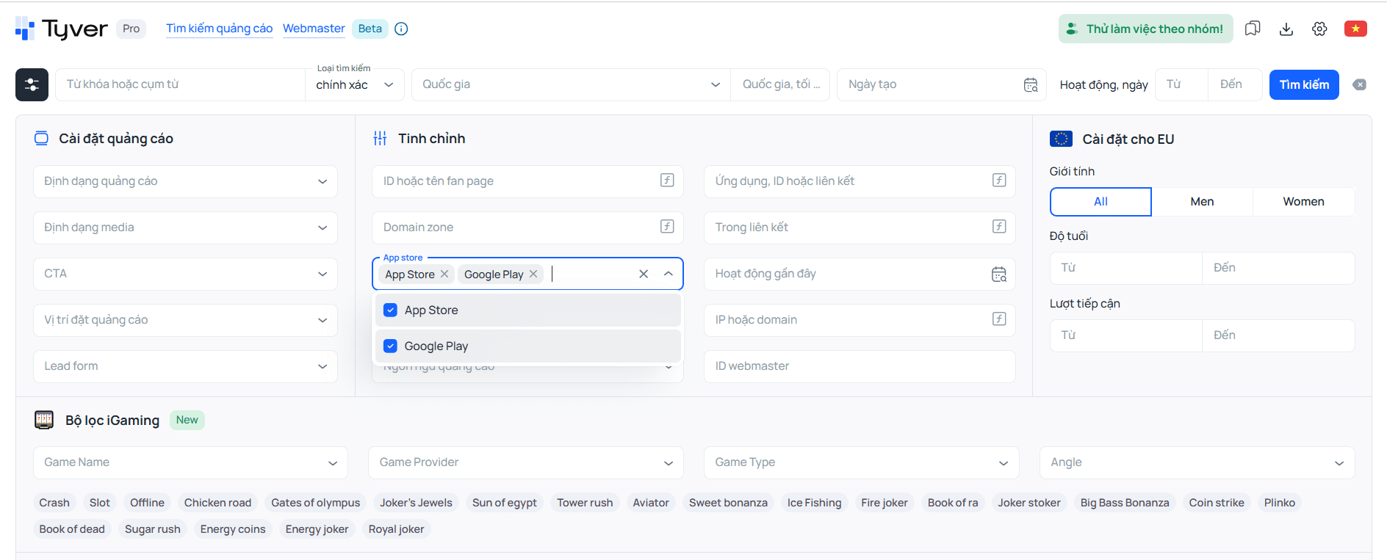
Task: Uncheck the App Store option
Action: 528,310
